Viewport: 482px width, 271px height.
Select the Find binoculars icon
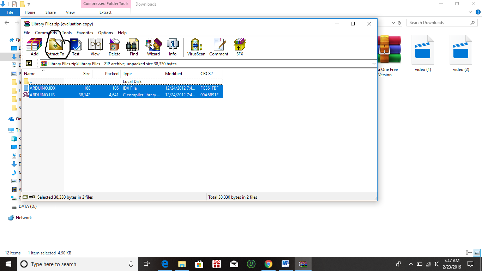click(134, 47)
